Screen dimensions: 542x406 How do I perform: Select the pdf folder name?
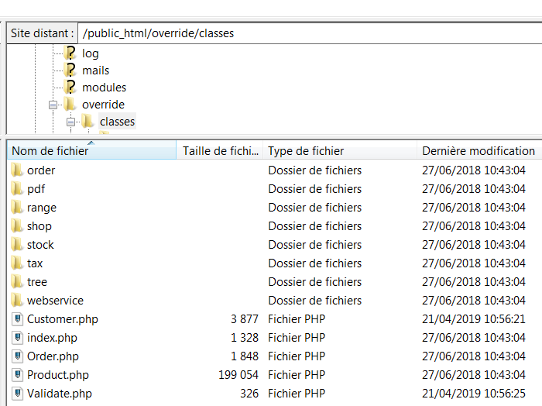[36, 189]
